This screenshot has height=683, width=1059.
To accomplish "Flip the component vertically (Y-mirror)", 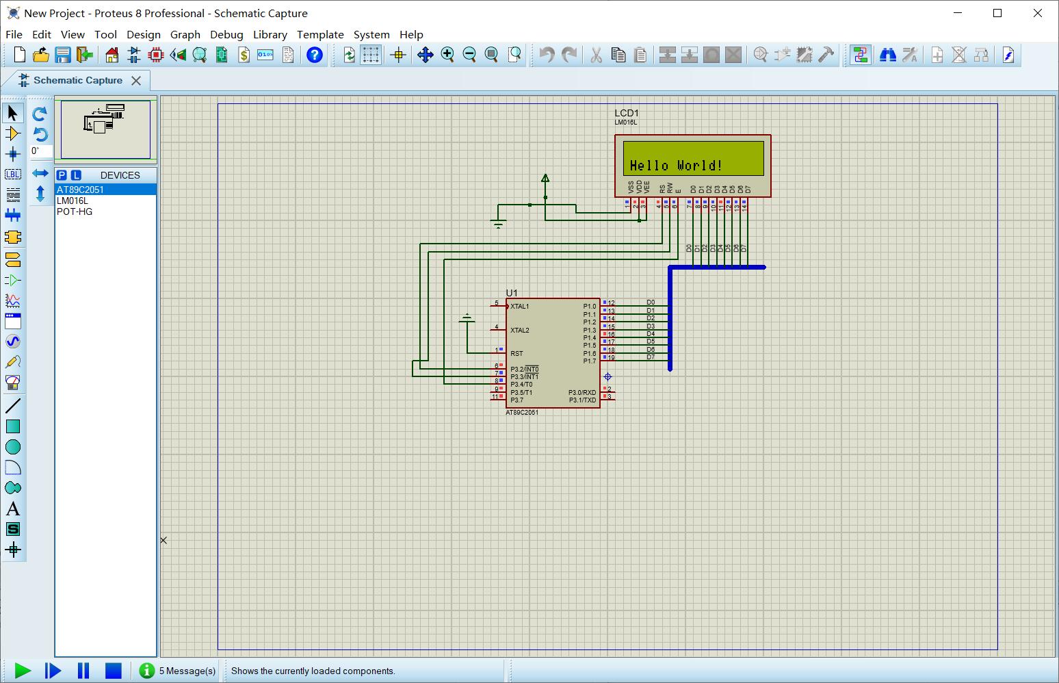I will tap(40, 194).
